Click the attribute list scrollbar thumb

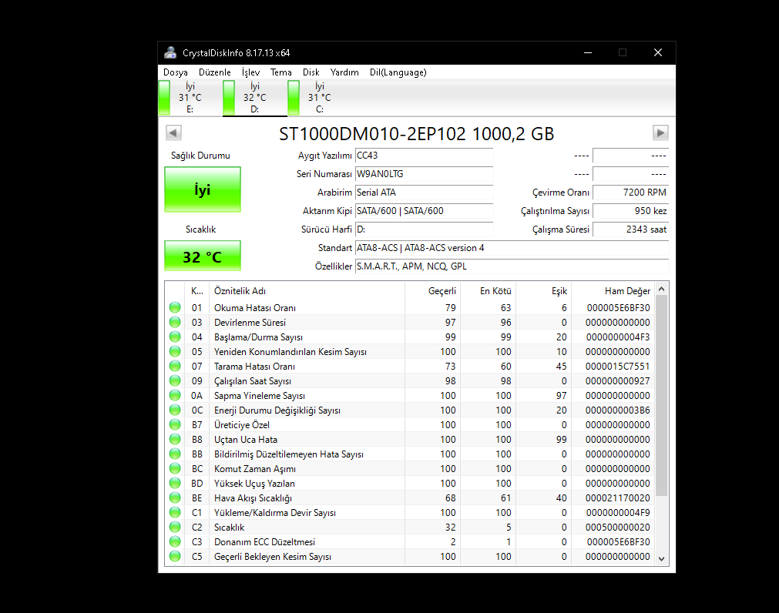pyautogui.click(x=661, y=396)
